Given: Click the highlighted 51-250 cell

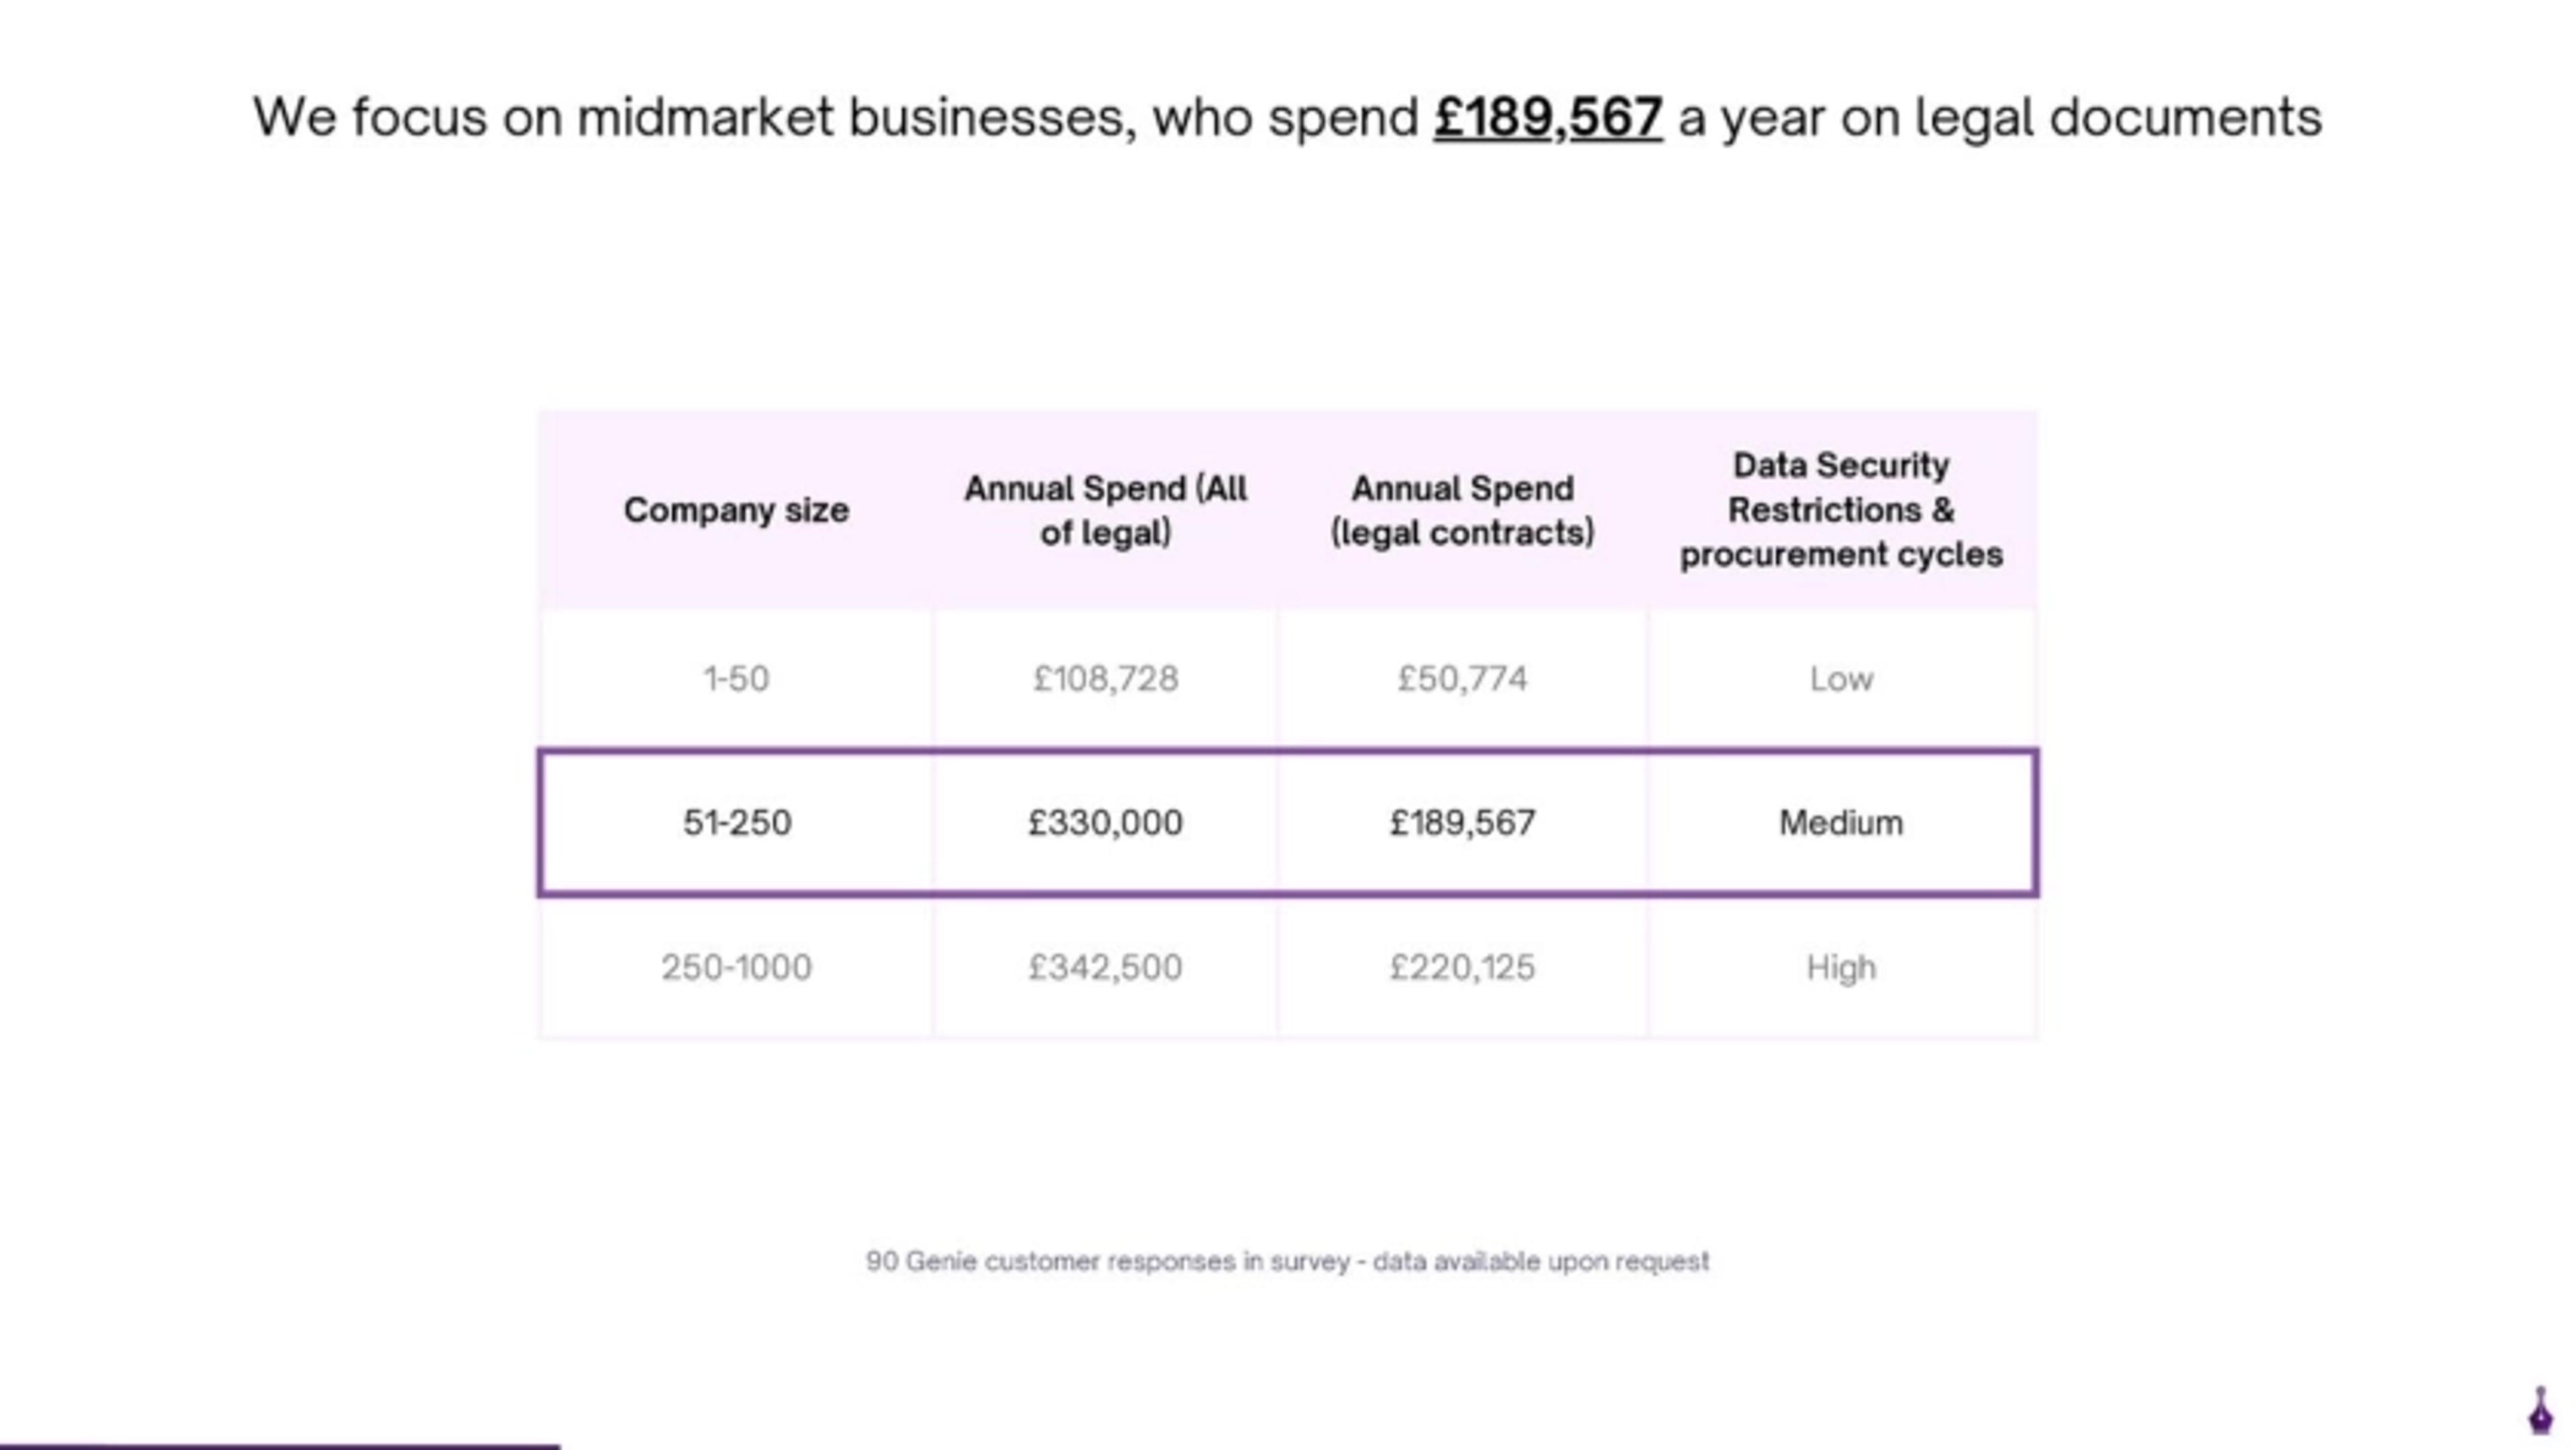Looking at the screenshot, I should [x=736, y=822].
